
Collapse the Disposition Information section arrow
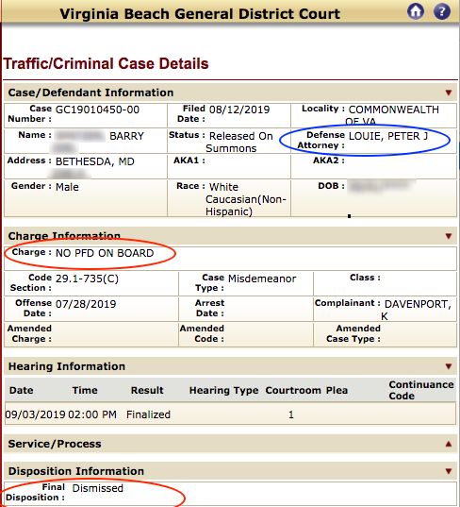click(449, 471)
